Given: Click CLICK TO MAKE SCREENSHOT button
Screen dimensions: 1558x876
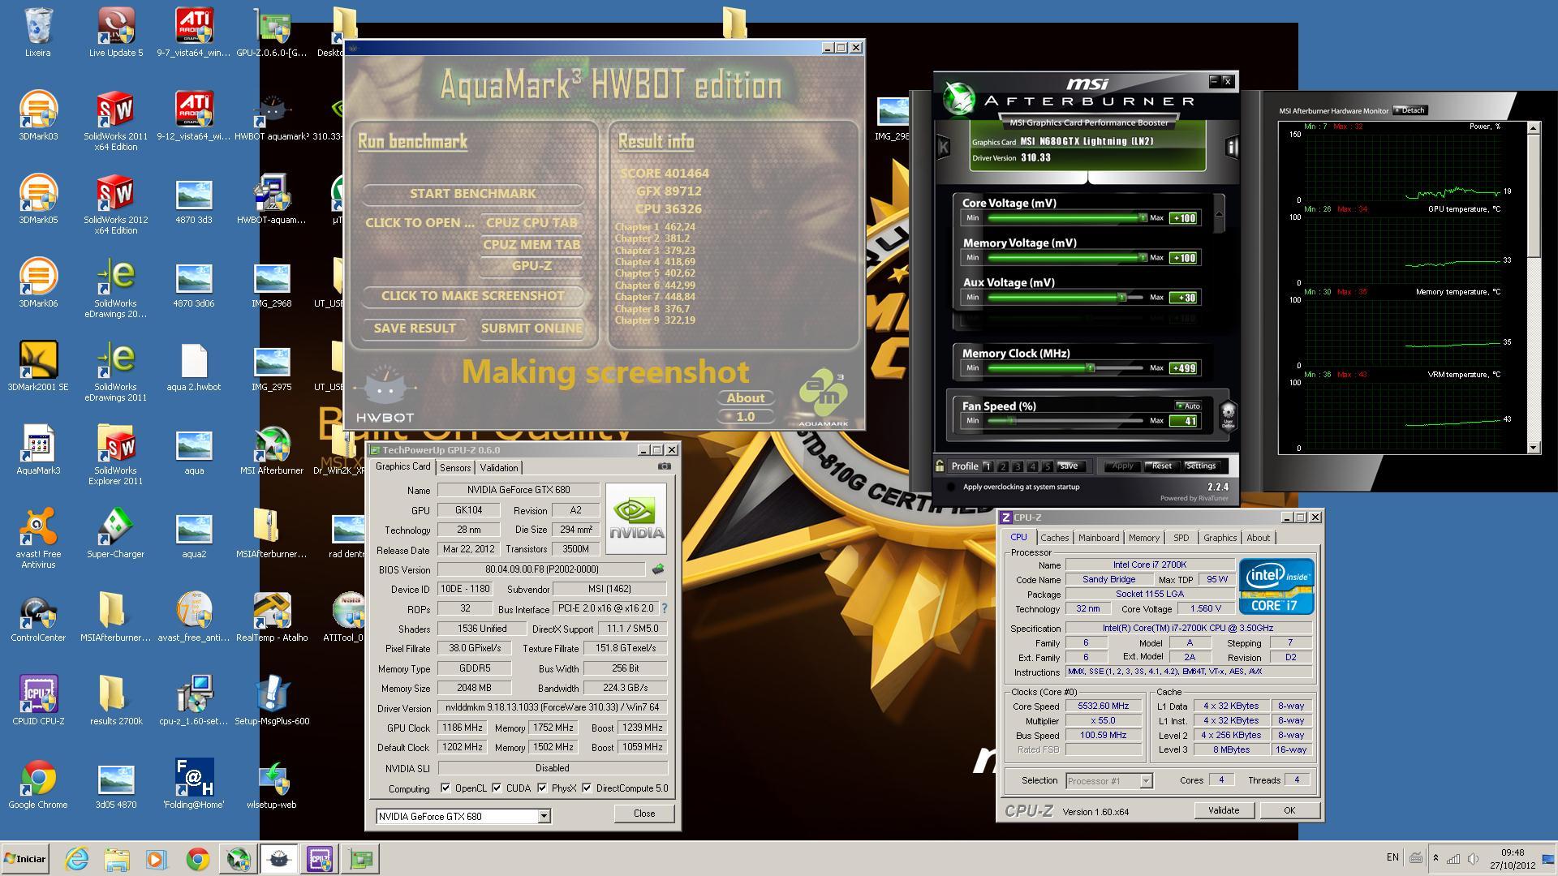Looking at the screenshot, I should (472, 296).
